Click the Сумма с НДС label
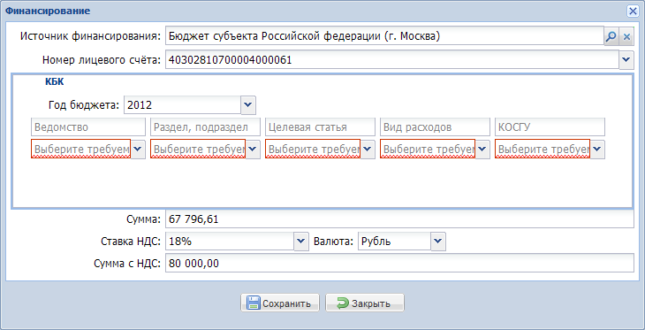 (127, 264)
